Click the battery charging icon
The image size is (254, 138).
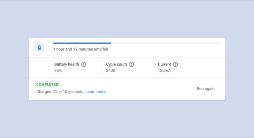pyautogui.click(x=39, y=48)
